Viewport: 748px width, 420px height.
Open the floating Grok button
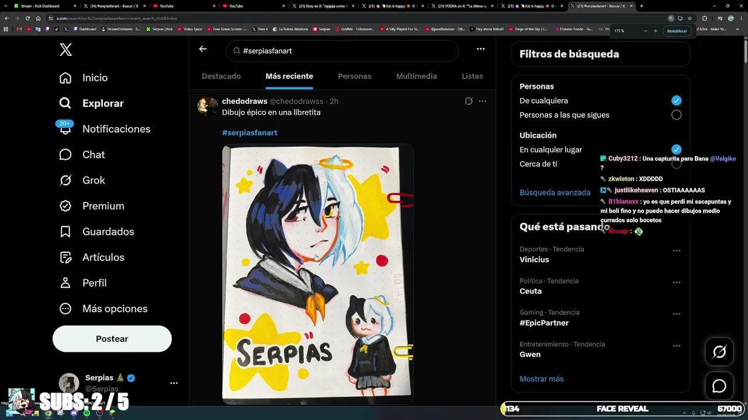click(x=719, y=352)
